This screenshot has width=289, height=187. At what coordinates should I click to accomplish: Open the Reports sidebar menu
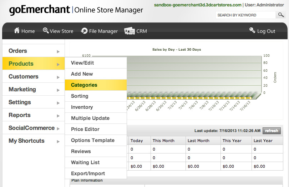pyautogui.click(x=34, y=115)
